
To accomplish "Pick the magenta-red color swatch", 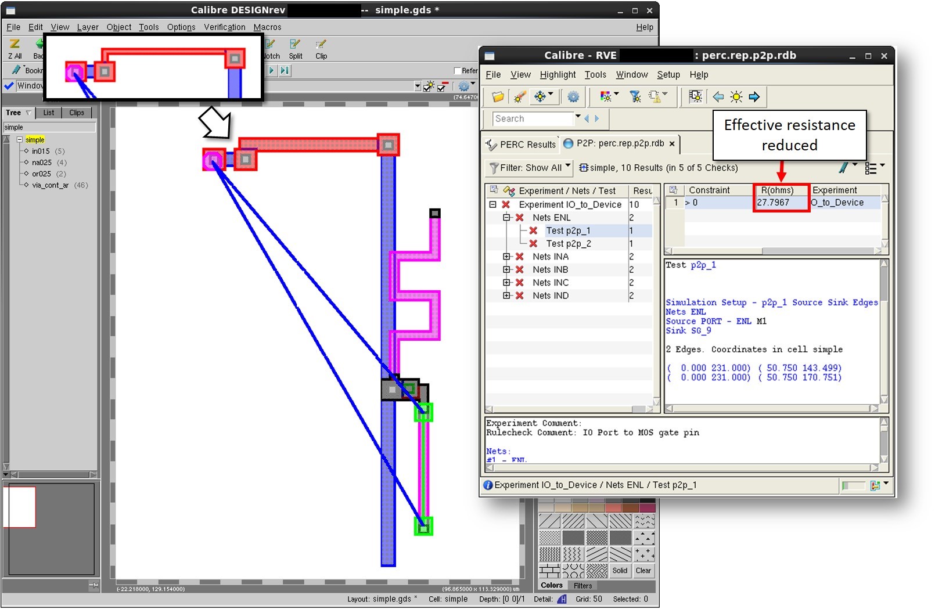I will [647, 507].
